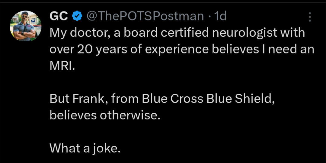Viewport: 326px width, 163px height.
Task: Click the "What a joke." line
Action: click(x=85, y=148)
